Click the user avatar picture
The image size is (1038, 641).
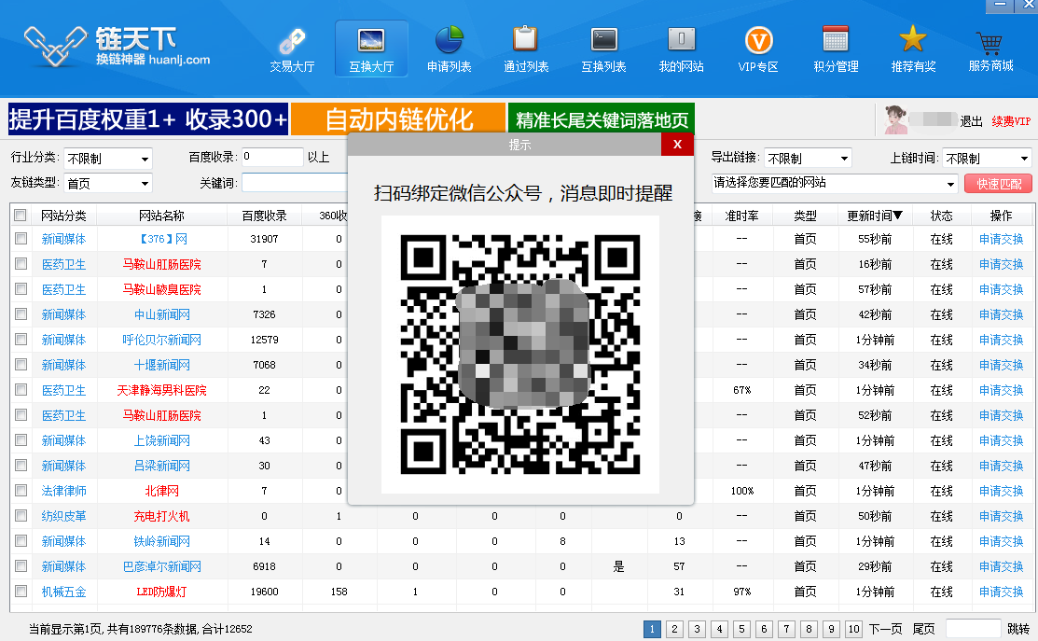click(895, 119)
